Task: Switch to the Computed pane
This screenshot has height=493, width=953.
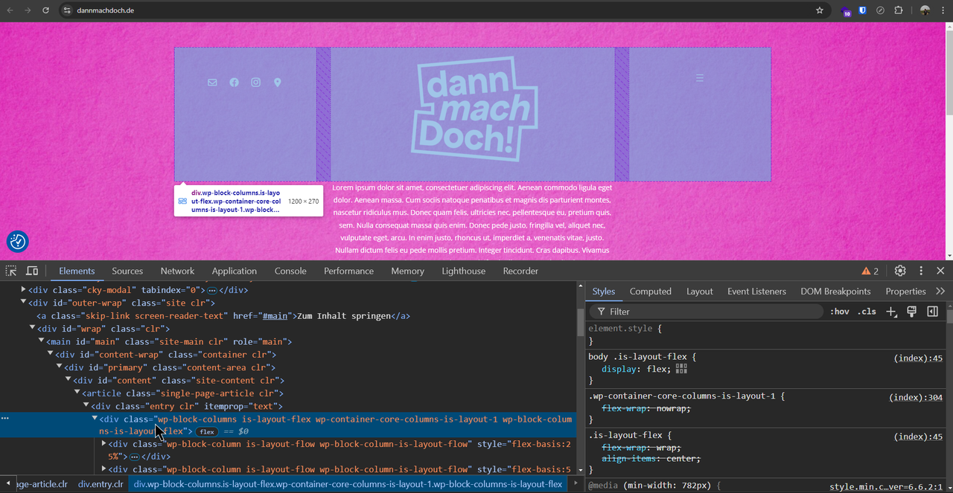Action: (651, 291)
